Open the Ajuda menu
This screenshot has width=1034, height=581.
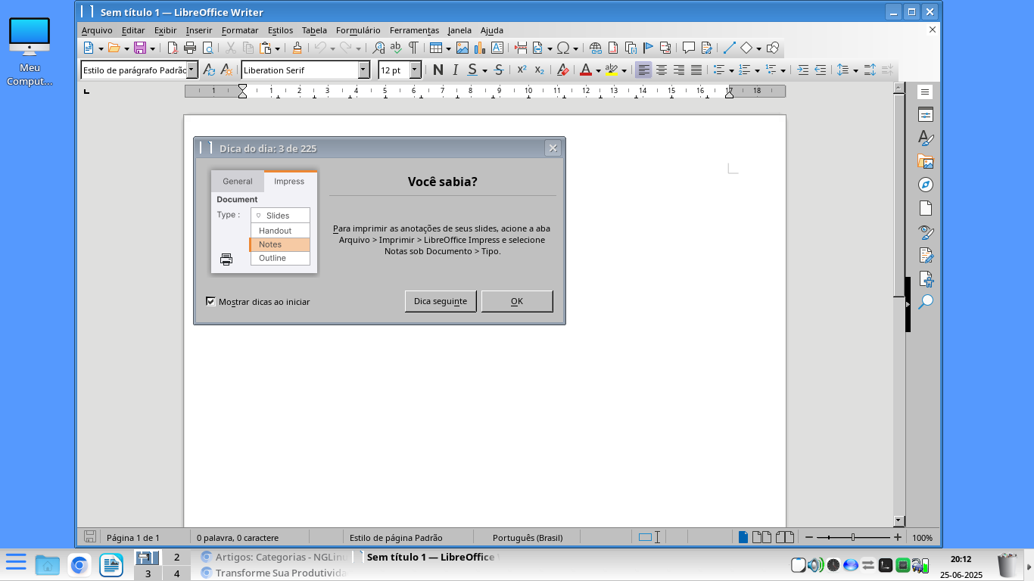click(492, 30)
